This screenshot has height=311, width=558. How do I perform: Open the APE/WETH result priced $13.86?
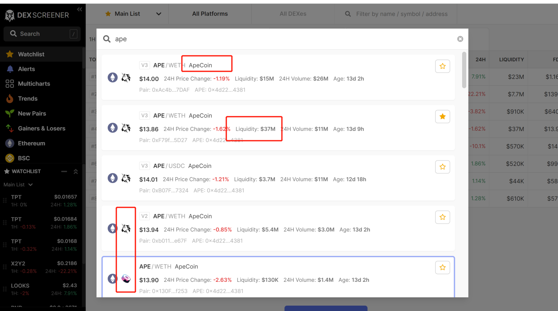click(278, 128)
